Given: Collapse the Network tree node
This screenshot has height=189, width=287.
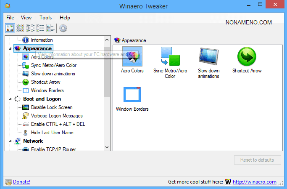Looking at the screenshot, I should point(10,141).
